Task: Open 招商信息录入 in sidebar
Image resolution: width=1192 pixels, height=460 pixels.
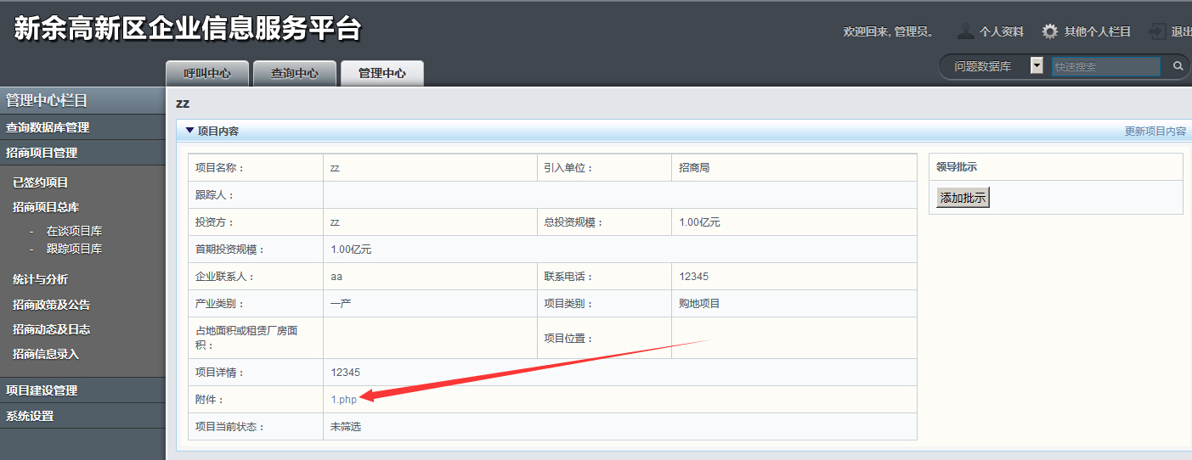Action: pos(46,354)
